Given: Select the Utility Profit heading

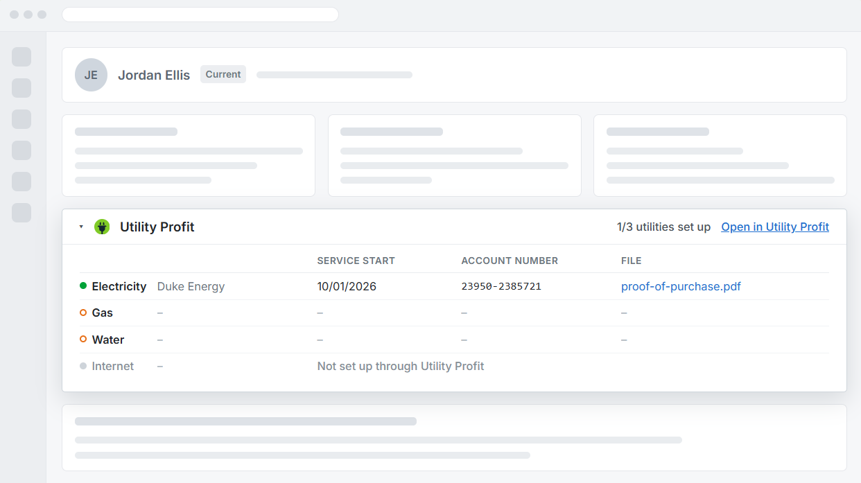Looking at the screenshot, I should click(157, 227).
